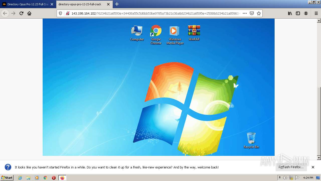Open the Library bookshelf icon
321x181 pixels.
pyautogui.click(x=290, y=13)
